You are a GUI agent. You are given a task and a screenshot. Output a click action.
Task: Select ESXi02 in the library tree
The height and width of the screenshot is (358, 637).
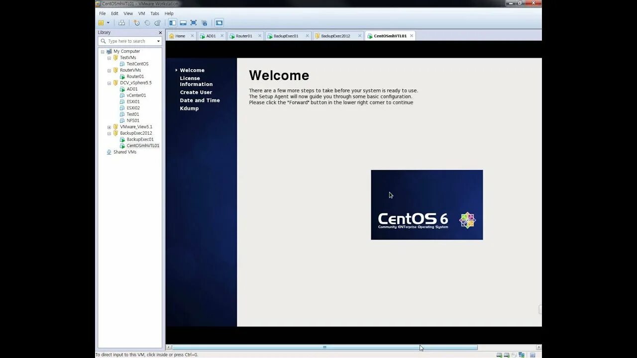click(133, 108)
